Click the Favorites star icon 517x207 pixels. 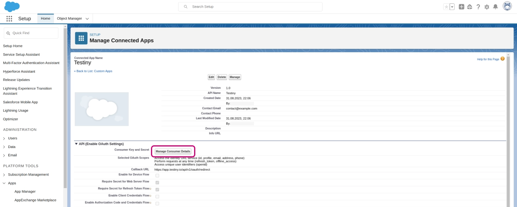coord(446,7)
